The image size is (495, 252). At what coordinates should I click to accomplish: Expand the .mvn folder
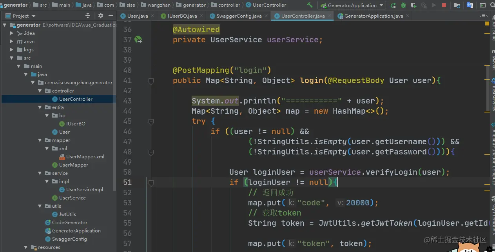point(12,42)
